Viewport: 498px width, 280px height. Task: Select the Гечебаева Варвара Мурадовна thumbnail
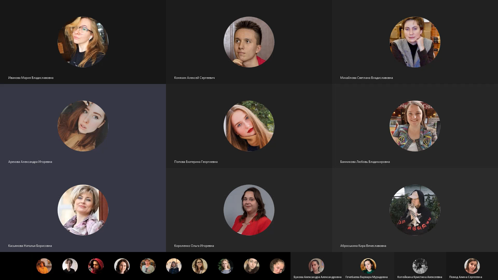[368, 266]
